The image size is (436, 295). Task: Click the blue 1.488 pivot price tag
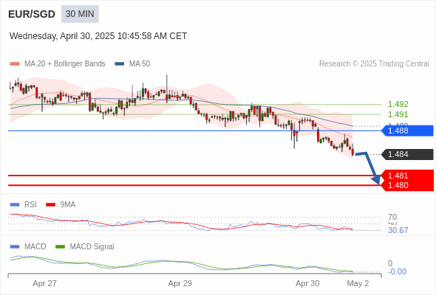coord(407,131)
